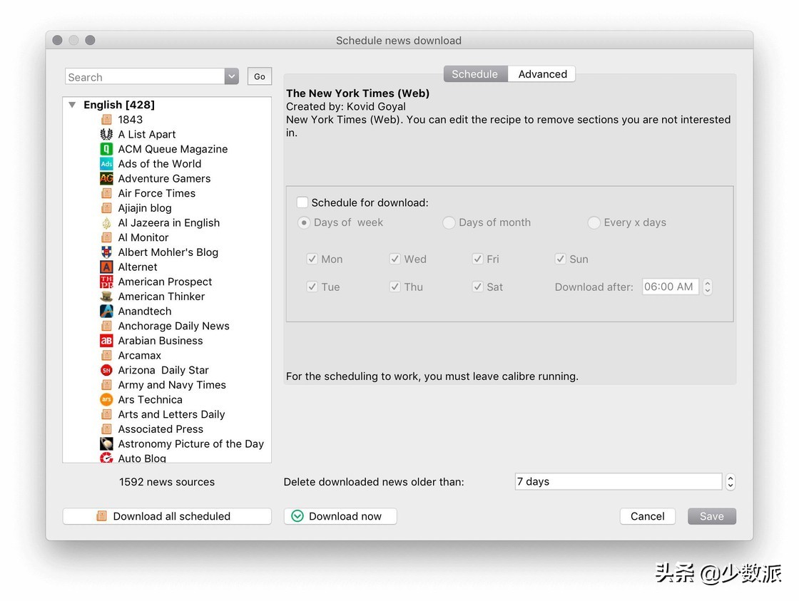Click the Albert Mohler's Blog shield icon

pyautogui.click(x=106, y=252)
